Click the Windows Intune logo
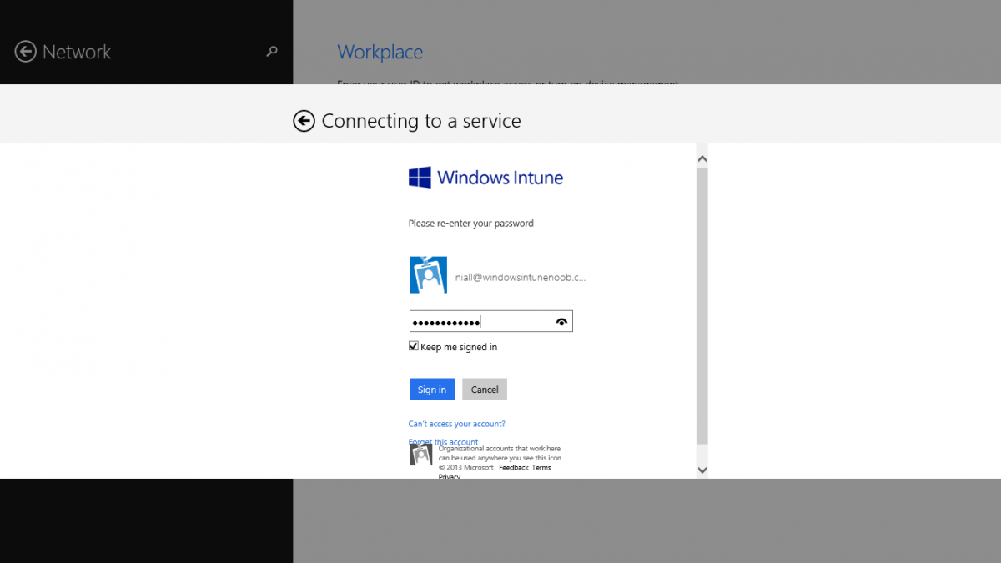The image size is (1001, 563). pos(485,177)
